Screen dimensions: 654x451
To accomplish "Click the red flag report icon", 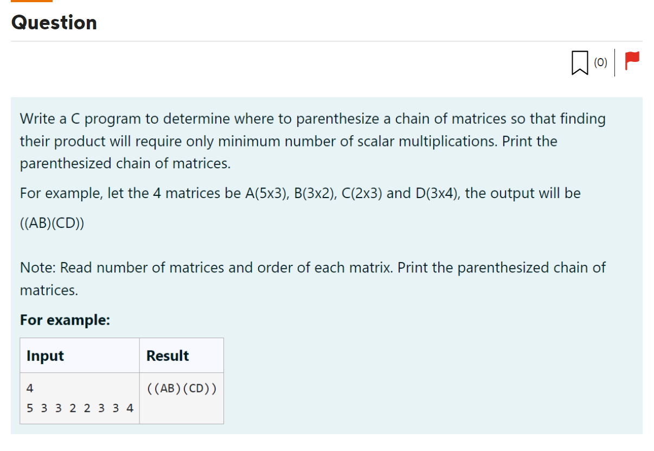I will coord(631,60).
